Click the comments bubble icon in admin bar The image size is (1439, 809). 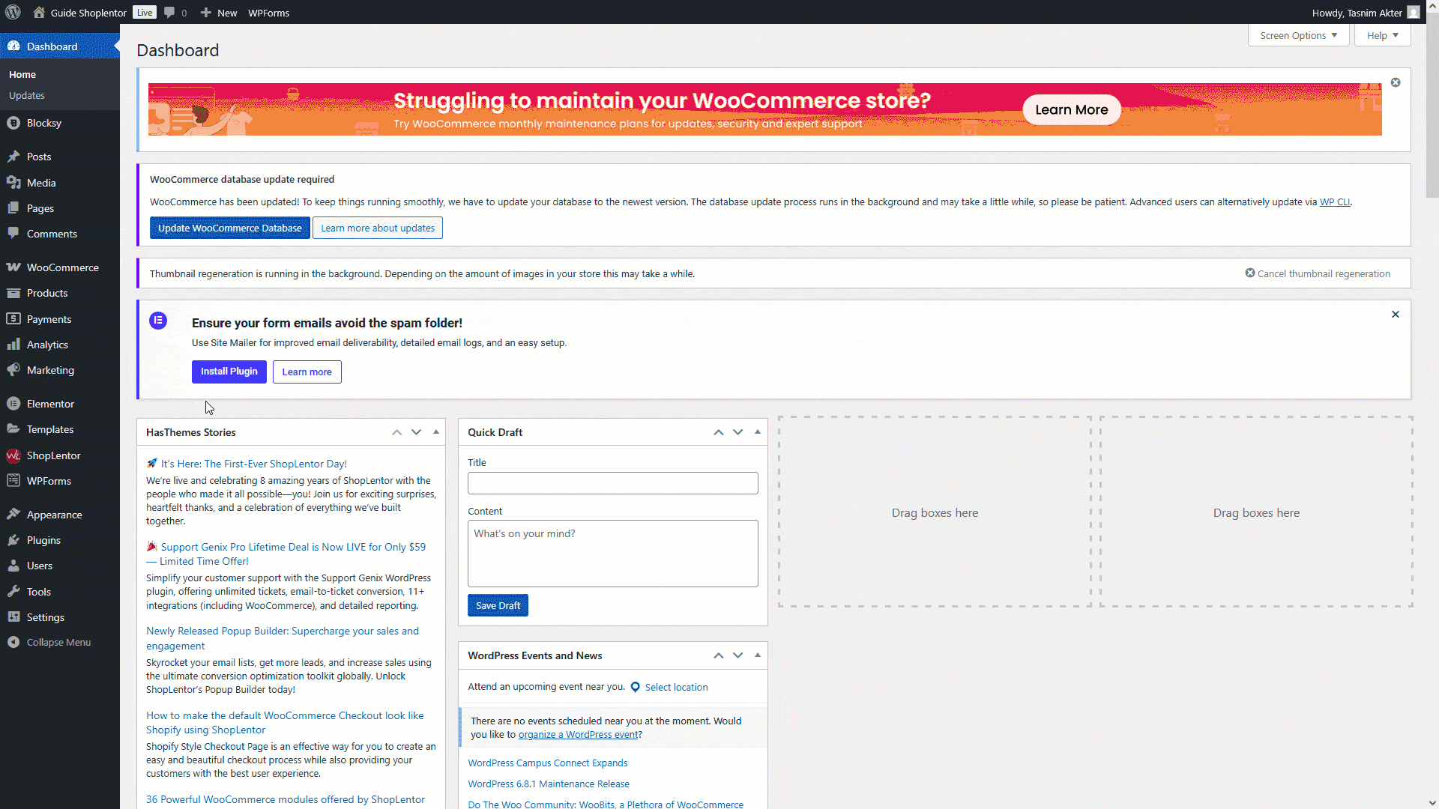click(x=169, y=13)
